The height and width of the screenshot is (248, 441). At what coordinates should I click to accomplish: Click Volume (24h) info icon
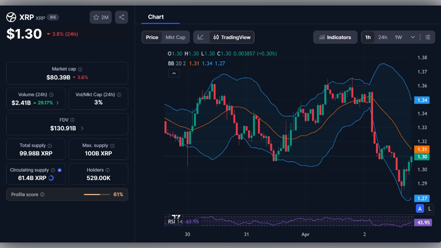(x=51, y=95)
